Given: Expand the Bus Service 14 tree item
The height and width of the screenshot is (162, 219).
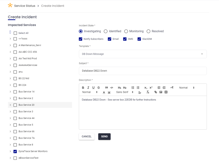Looking at the screenshot, I should coord(10,92).
